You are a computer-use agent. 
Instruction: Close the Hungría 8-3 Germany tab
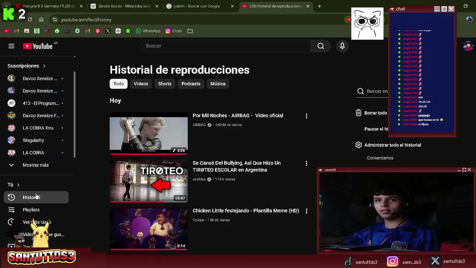(x=81, y=6)
